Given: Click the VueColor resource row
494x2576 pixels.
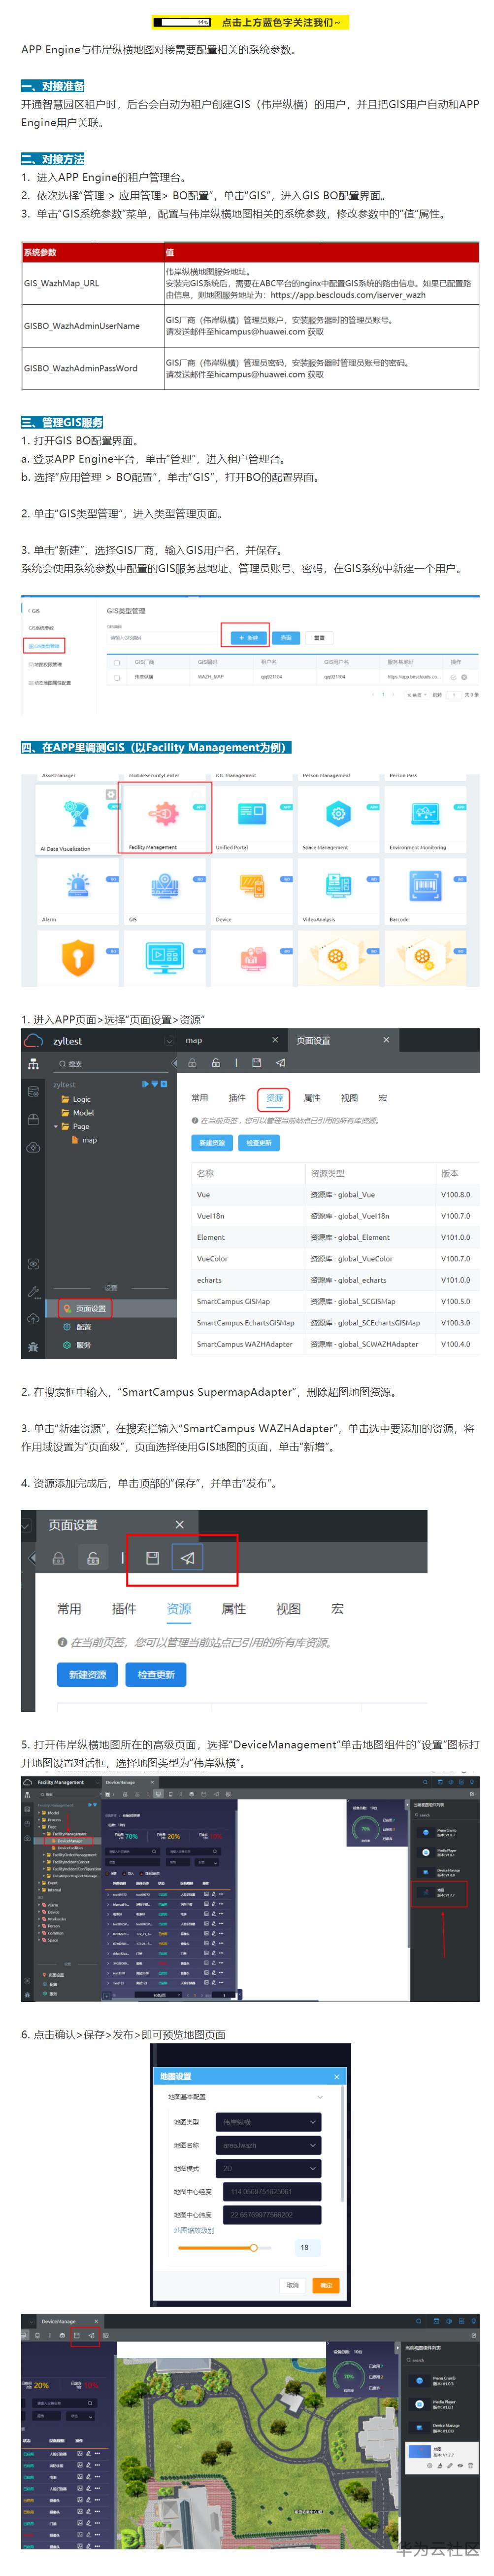Looking at the screenshot, I should coord(334,1258).
